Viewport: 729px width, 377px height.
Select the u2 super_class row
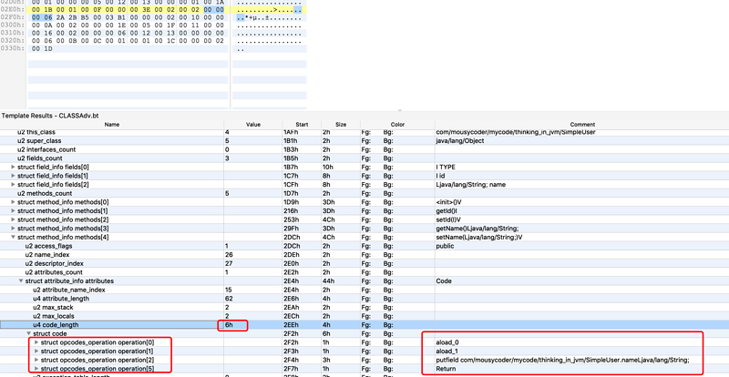pos(364,141)
